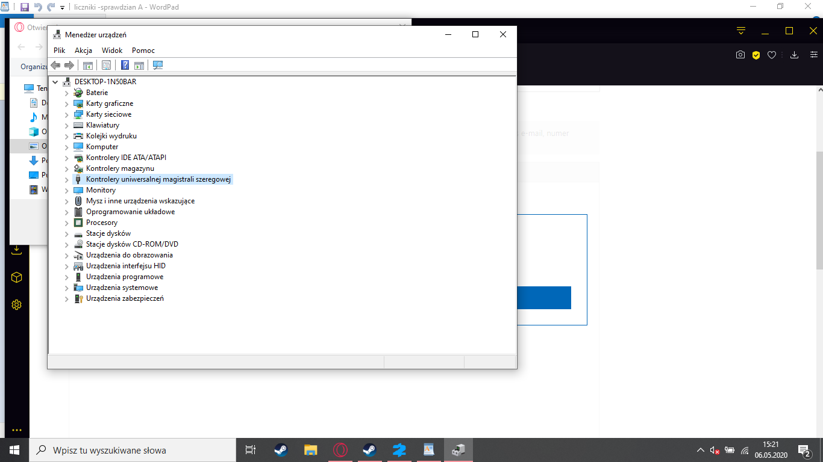Select the Stacje dysków row label

108,233
